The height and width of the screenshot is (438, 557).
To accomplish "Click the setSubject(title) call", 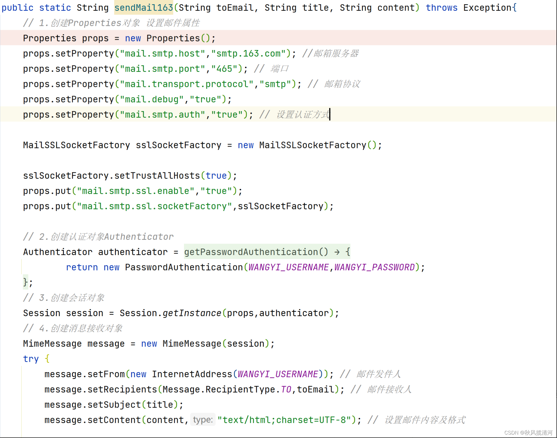I will pos(114,405).
